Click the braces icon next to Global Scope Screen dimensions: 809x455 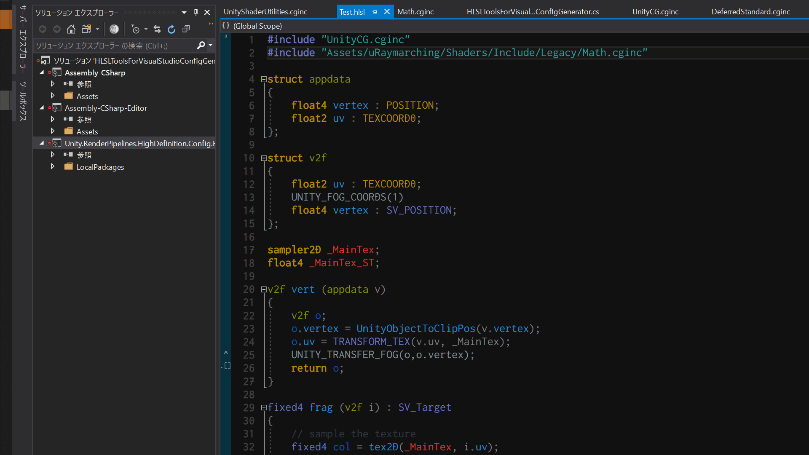[x=226, y=26]
